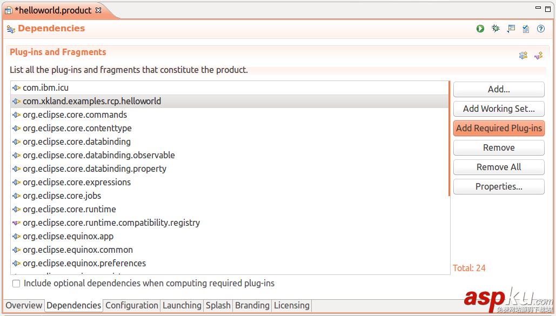
Task: Launch the product in debug mode (bug icon)
Action: click(495, 29)
